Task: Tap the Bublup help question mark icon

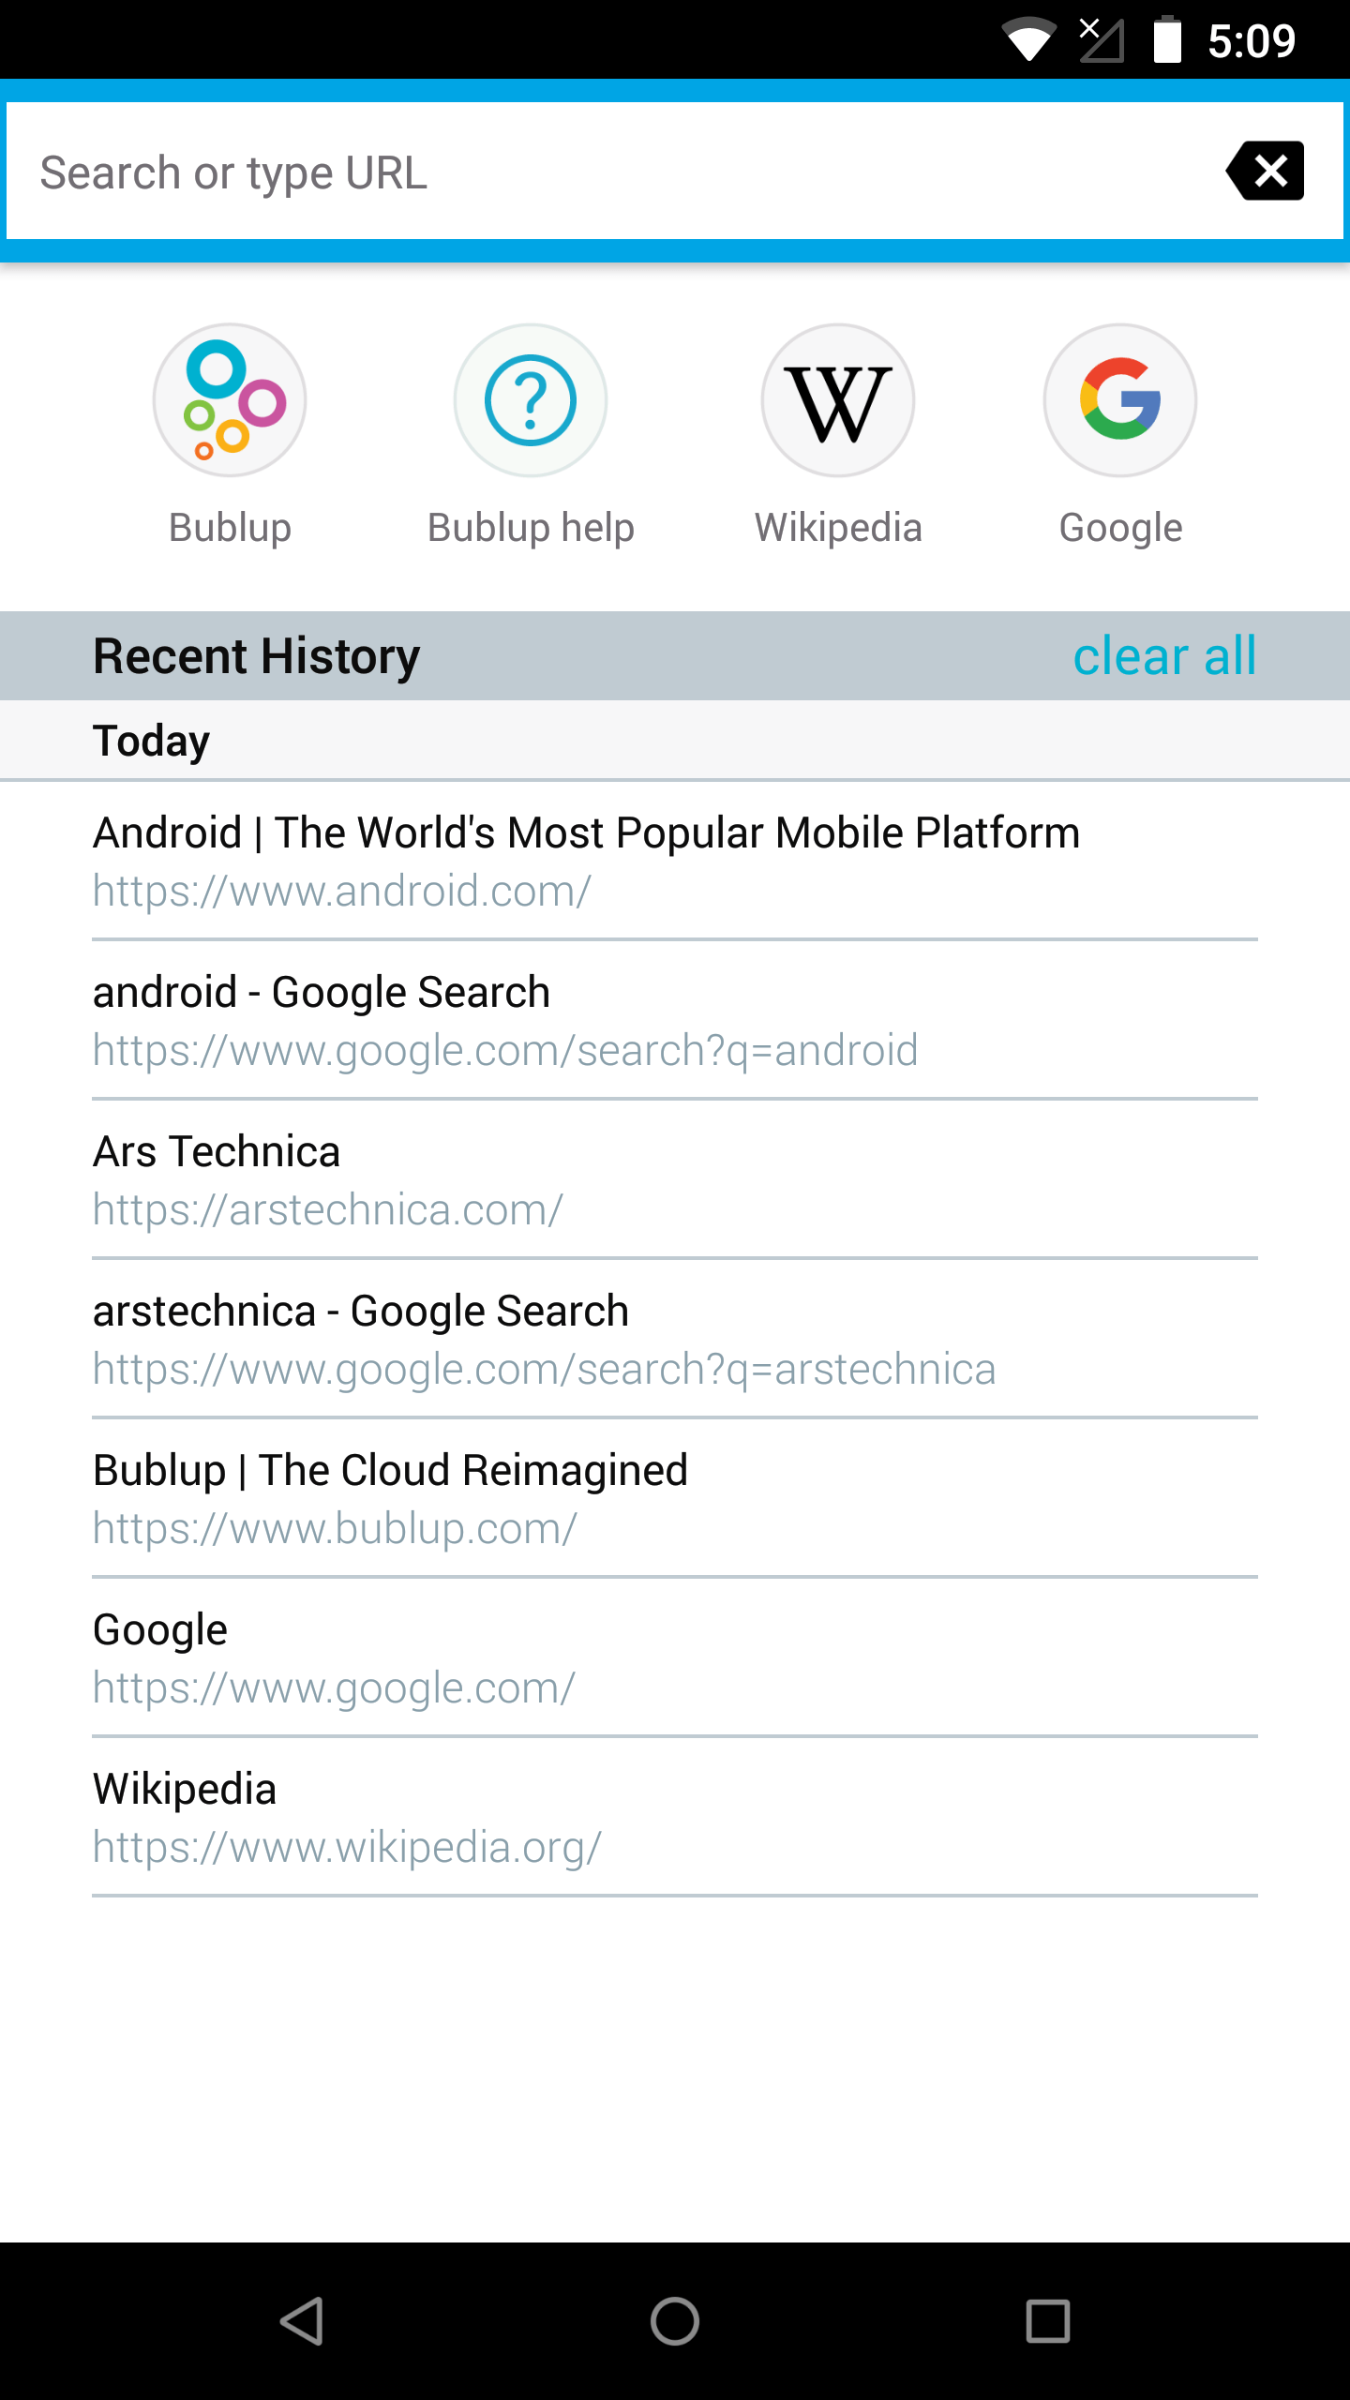Action: point(531,400)
